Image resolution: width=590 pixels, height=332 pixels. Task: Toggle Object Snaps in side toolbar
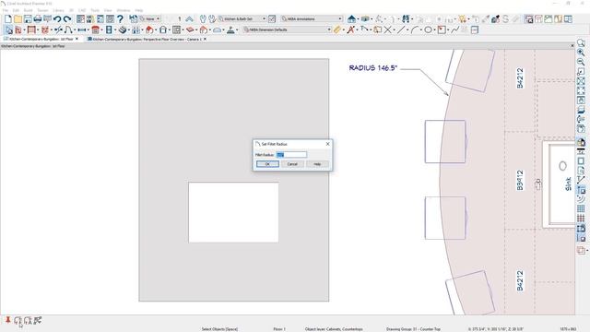pyautogui.click(x=581, y=190)
